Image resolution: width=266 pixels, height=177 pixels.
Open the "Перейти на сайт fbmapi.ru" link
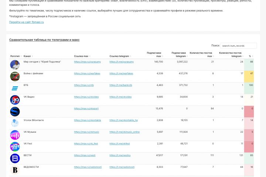click(26, 22)
